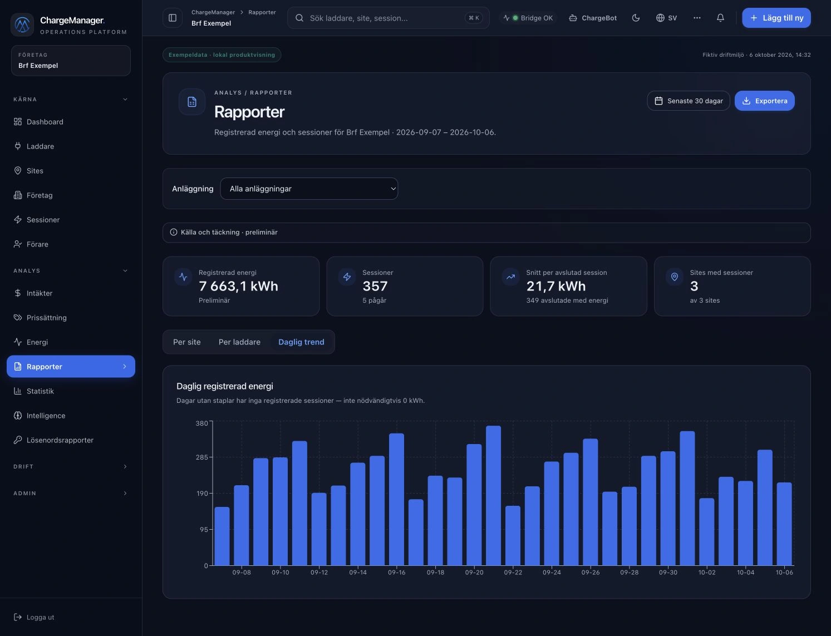Switch to the Per site tab

point(187,342)
